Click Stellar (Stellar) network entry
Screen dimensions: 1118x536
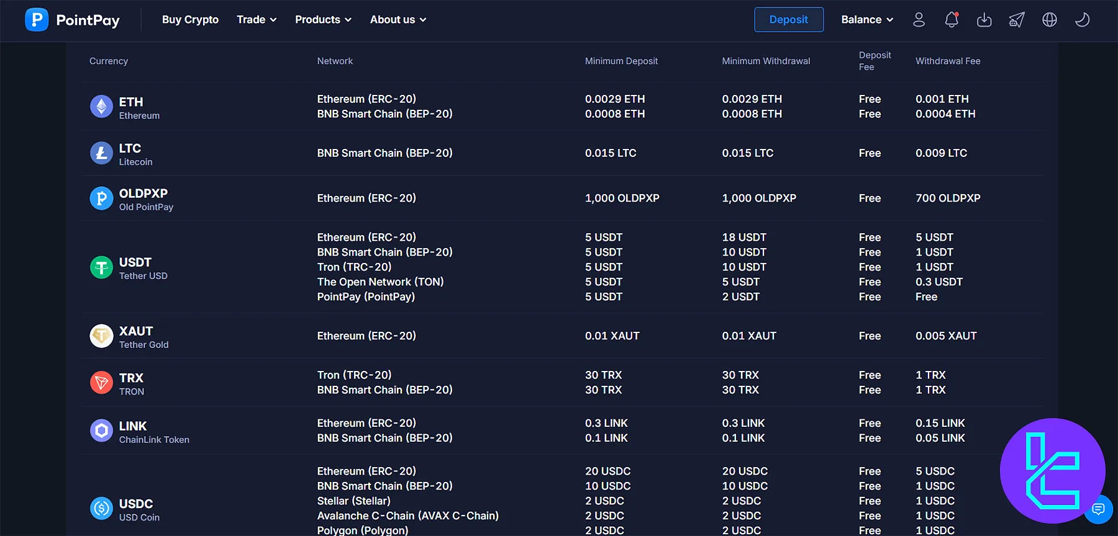tap(353, 501)
